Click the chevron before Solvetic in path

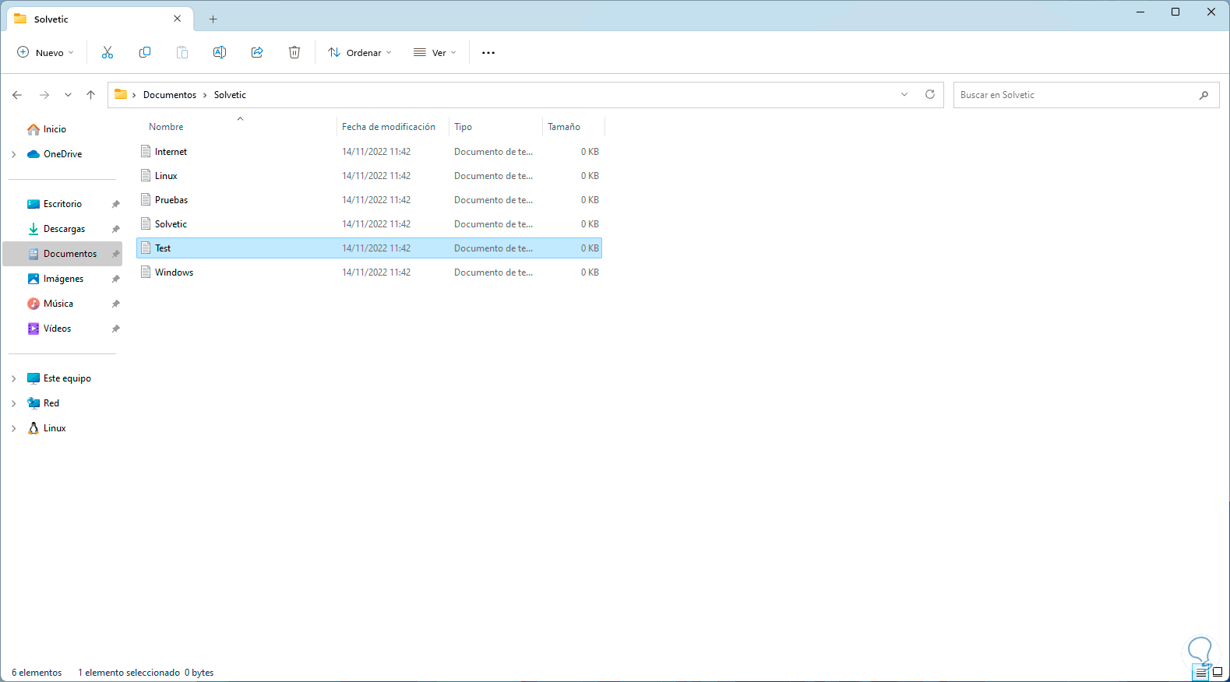tap(205, 95)
